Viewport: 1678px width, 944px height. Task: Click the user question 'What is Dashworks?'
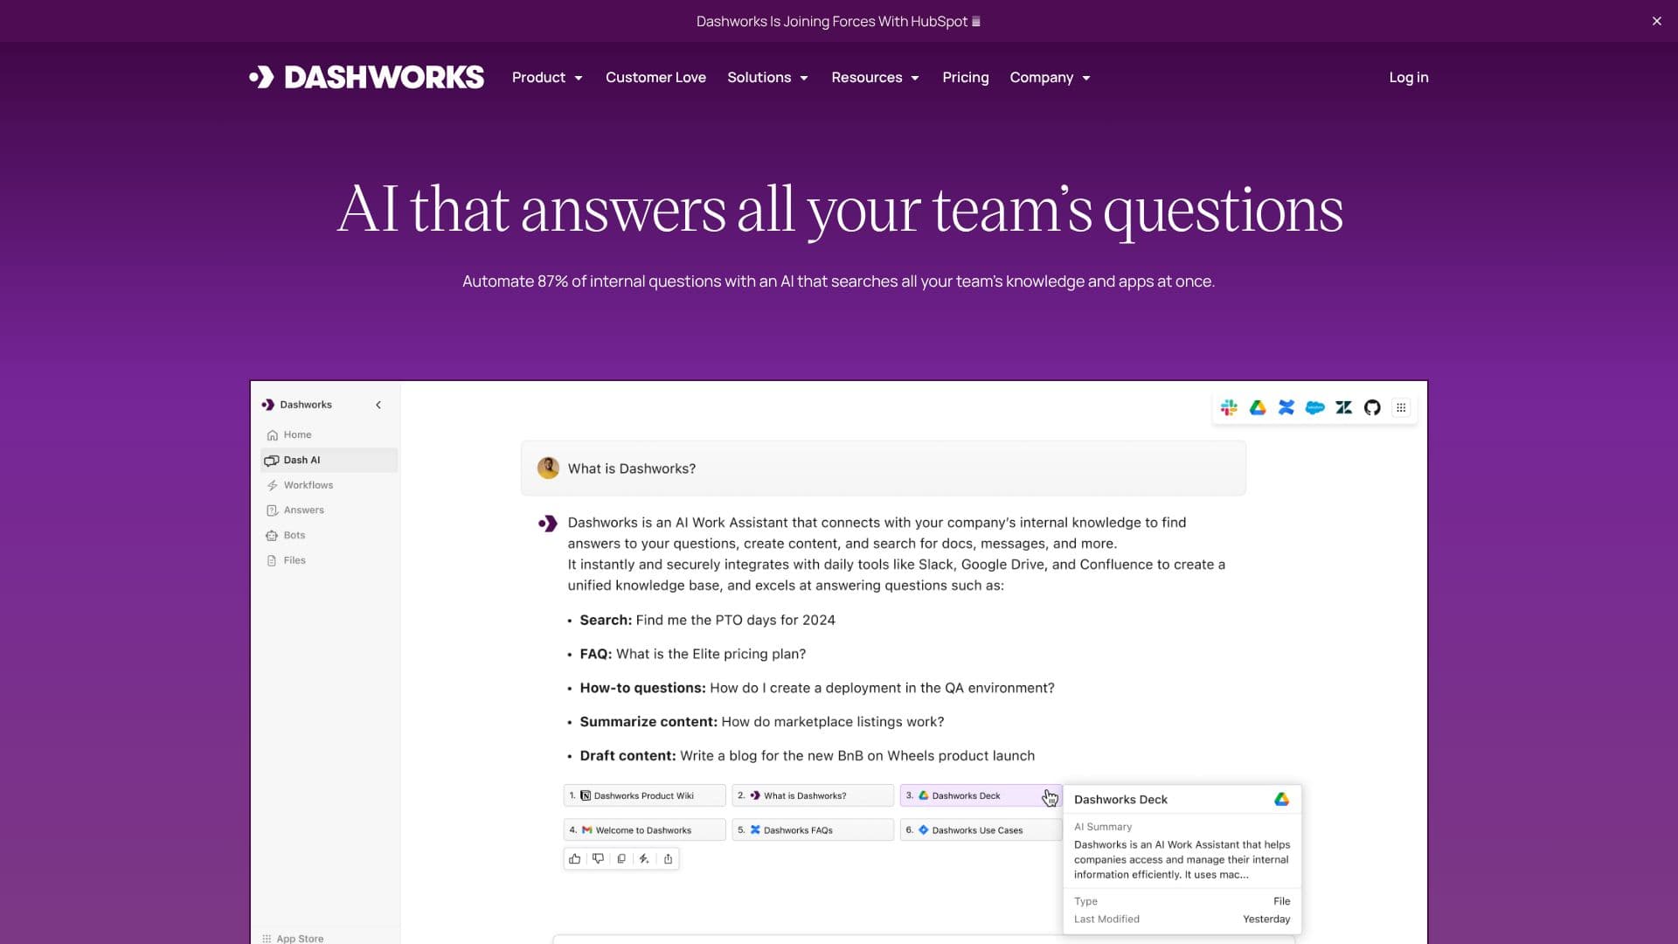(x=632, y=469)
